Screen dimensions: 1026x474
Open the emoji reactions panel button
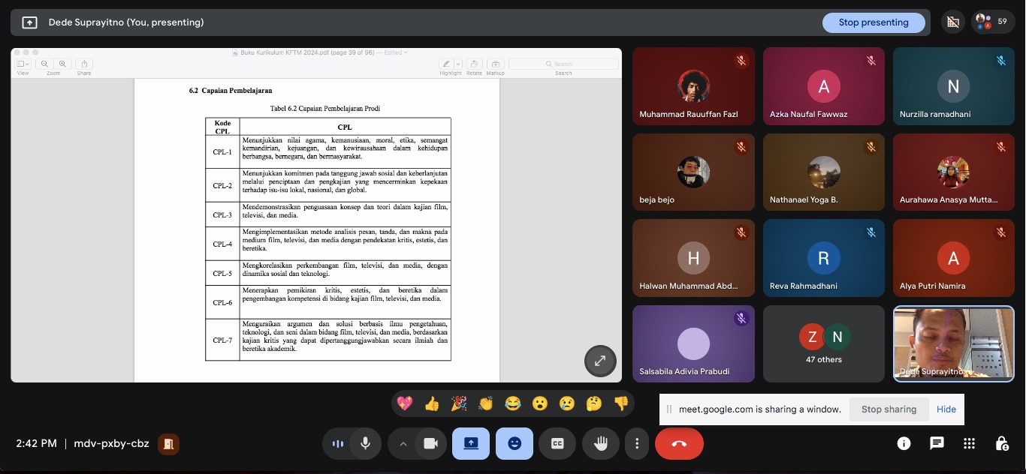515,443
